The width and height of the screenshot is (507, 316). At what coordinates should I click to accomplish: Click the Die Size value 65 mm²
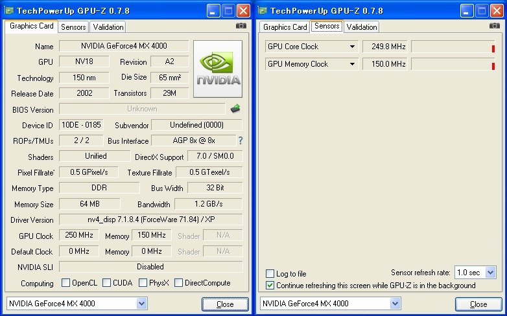pyautogui.click(x=170, y=78)
